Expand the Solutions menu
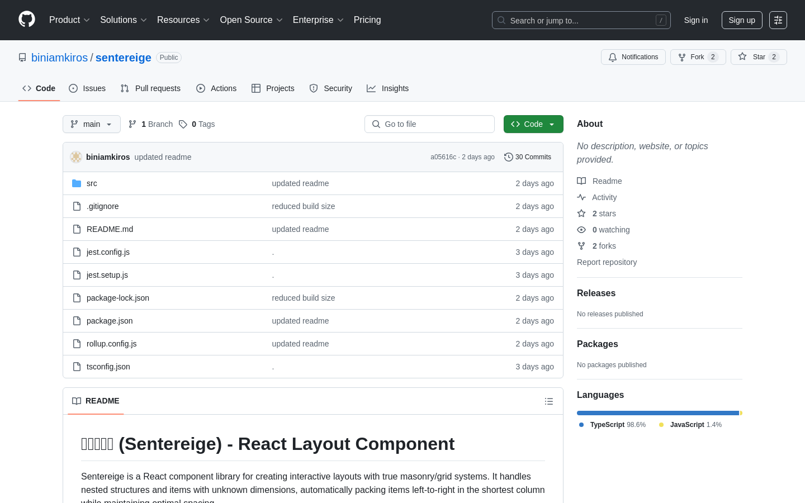 pyautogui.click(x=124, y=20)
